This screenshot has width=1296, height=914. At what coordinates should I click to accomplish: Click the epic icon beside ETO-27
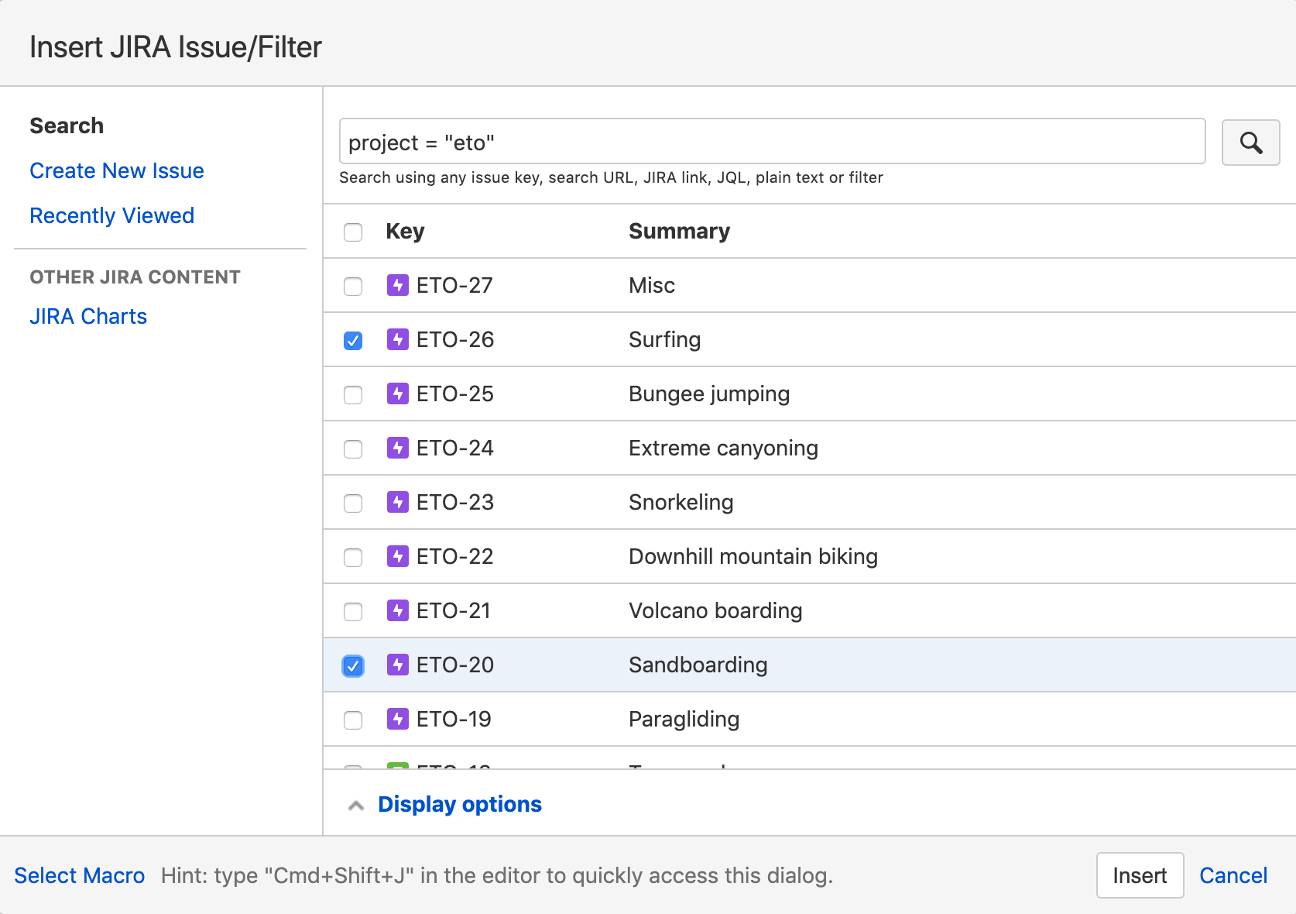coord(398,285)
